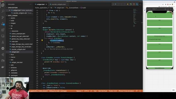The width and height of the screenshot is (176, 99).
Task: Open Dart DevTools from status bar
Action: click(x=103, y=91)
